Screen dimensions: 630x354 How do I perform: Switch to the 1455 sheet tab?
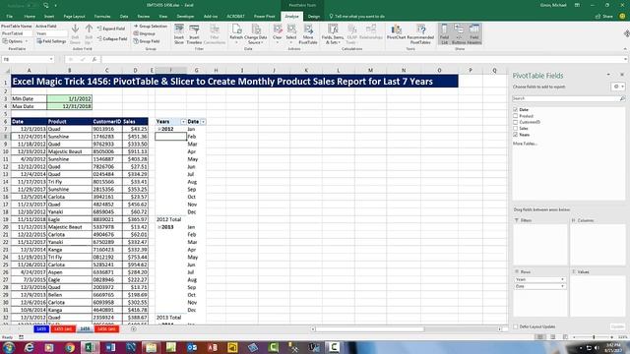(41, 329)
